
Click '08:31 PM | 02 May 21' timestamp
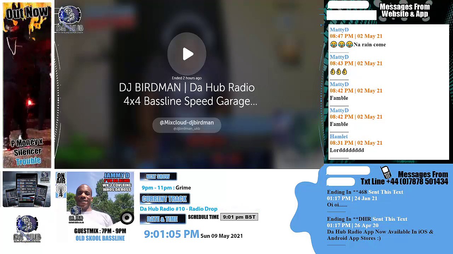click(356, 143)
